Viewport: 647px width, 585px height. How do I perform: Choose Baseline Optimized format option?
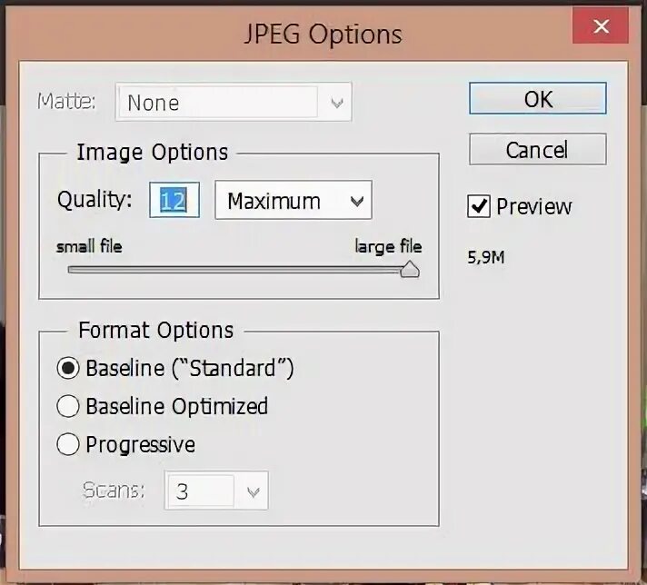(68, 406)
